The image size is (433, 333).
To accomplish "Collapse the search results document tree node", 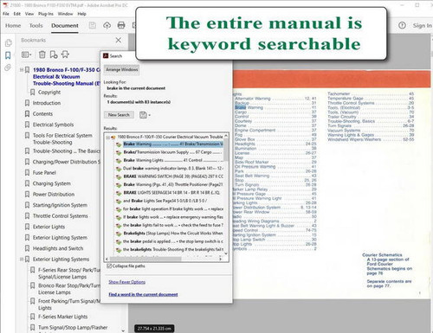I will pos(108,138).
